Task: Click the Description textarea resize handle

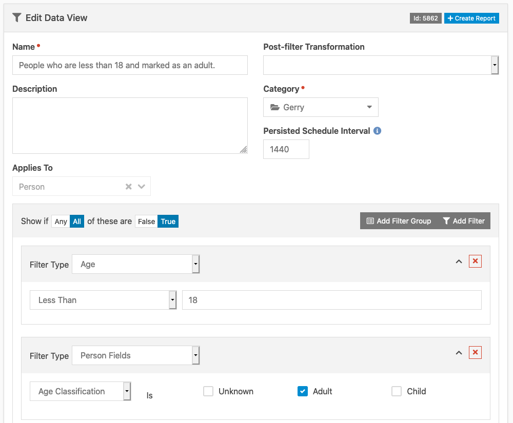Action: tap(243, 150)
